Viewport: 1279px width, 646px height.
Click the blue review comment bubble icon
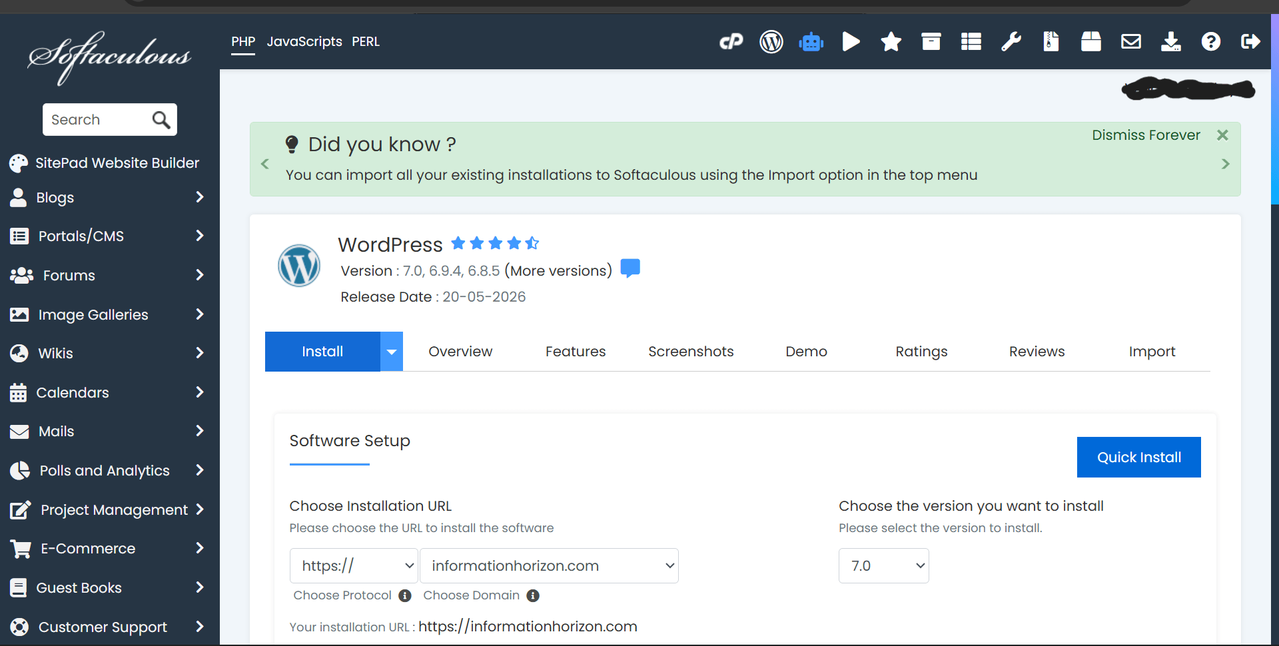click(630, 268)
